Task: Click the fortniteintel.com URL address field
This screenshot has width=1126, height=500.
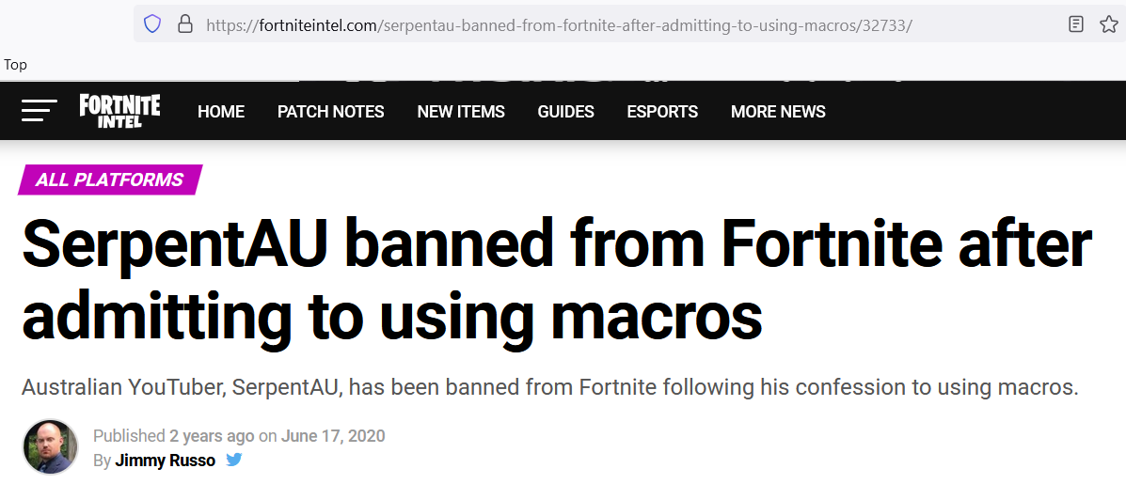Action: coord(559,25)
